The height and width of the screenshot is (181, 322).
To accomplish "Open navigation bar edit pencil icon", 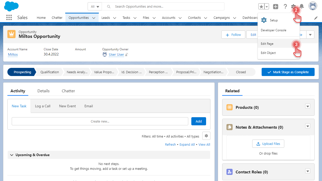I will [316, 18].
